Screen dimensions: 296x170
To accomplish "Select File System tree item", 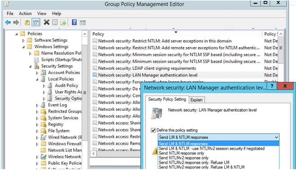I will [x=58, y=131].
